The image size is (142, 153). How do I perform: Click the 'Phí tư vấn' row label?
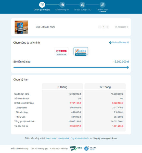[21, 117]
